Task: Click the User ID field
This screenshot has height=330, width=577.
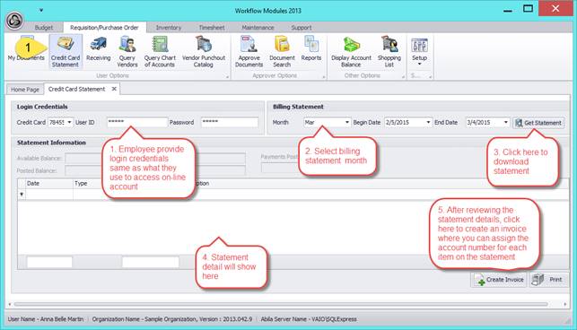Action: [x=137, y=122]
